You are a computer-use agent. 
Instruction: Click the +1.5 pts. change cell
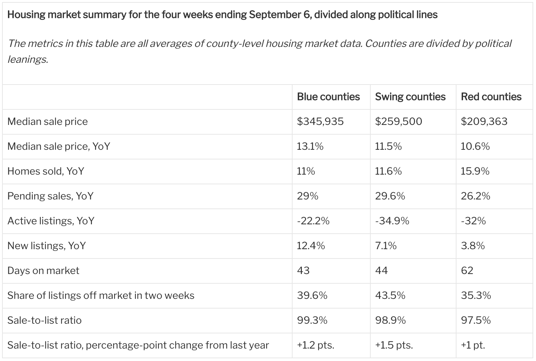coord(394,345)
